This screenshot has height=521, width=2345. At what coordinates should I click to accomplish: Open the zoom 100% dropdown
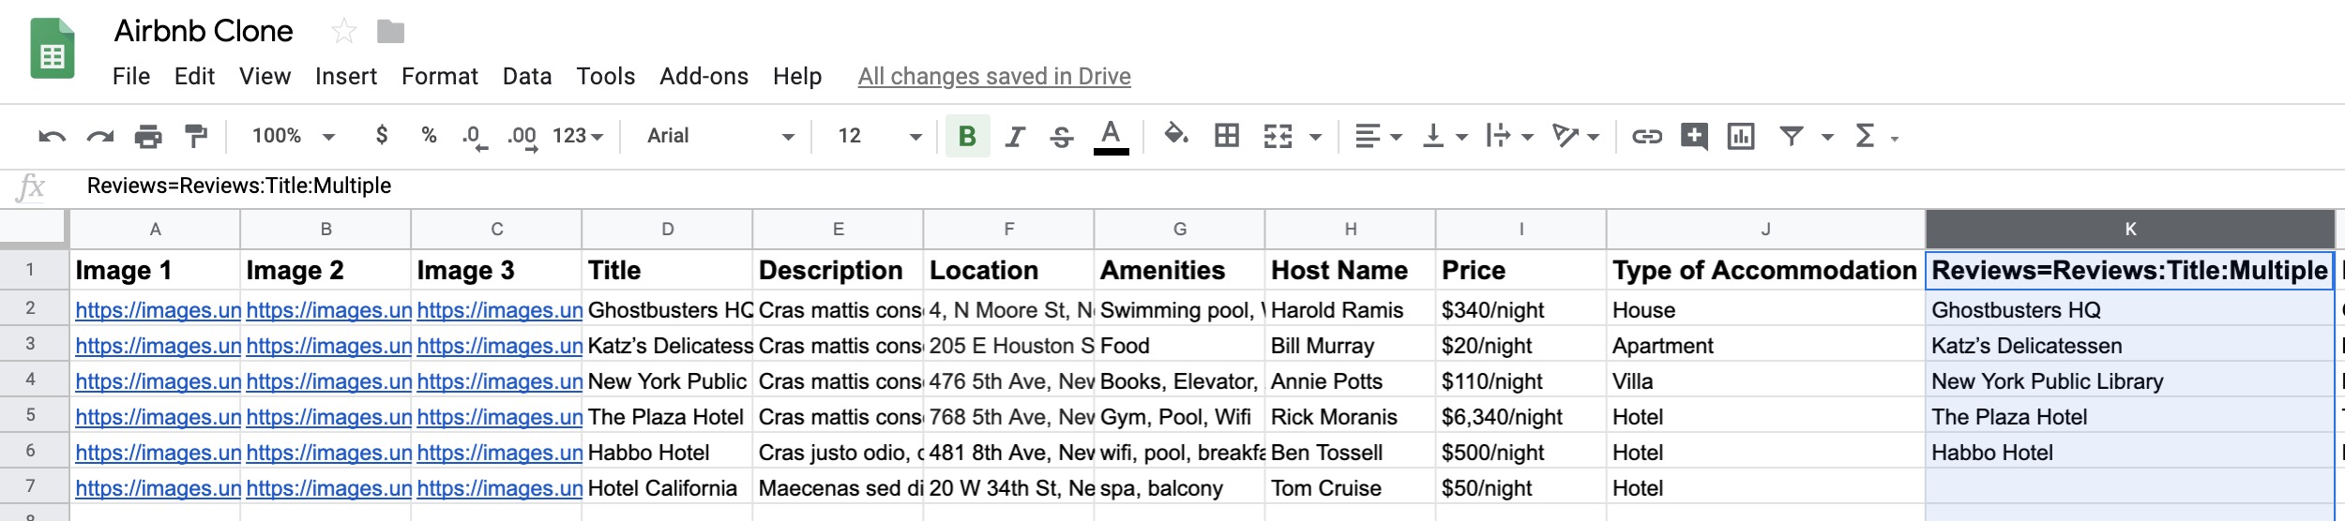pos(294,136)
